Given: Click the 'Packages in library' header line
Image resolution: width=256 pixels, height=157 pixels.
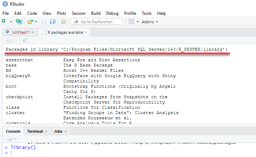Looking at the screenshot, I should 117,49.
